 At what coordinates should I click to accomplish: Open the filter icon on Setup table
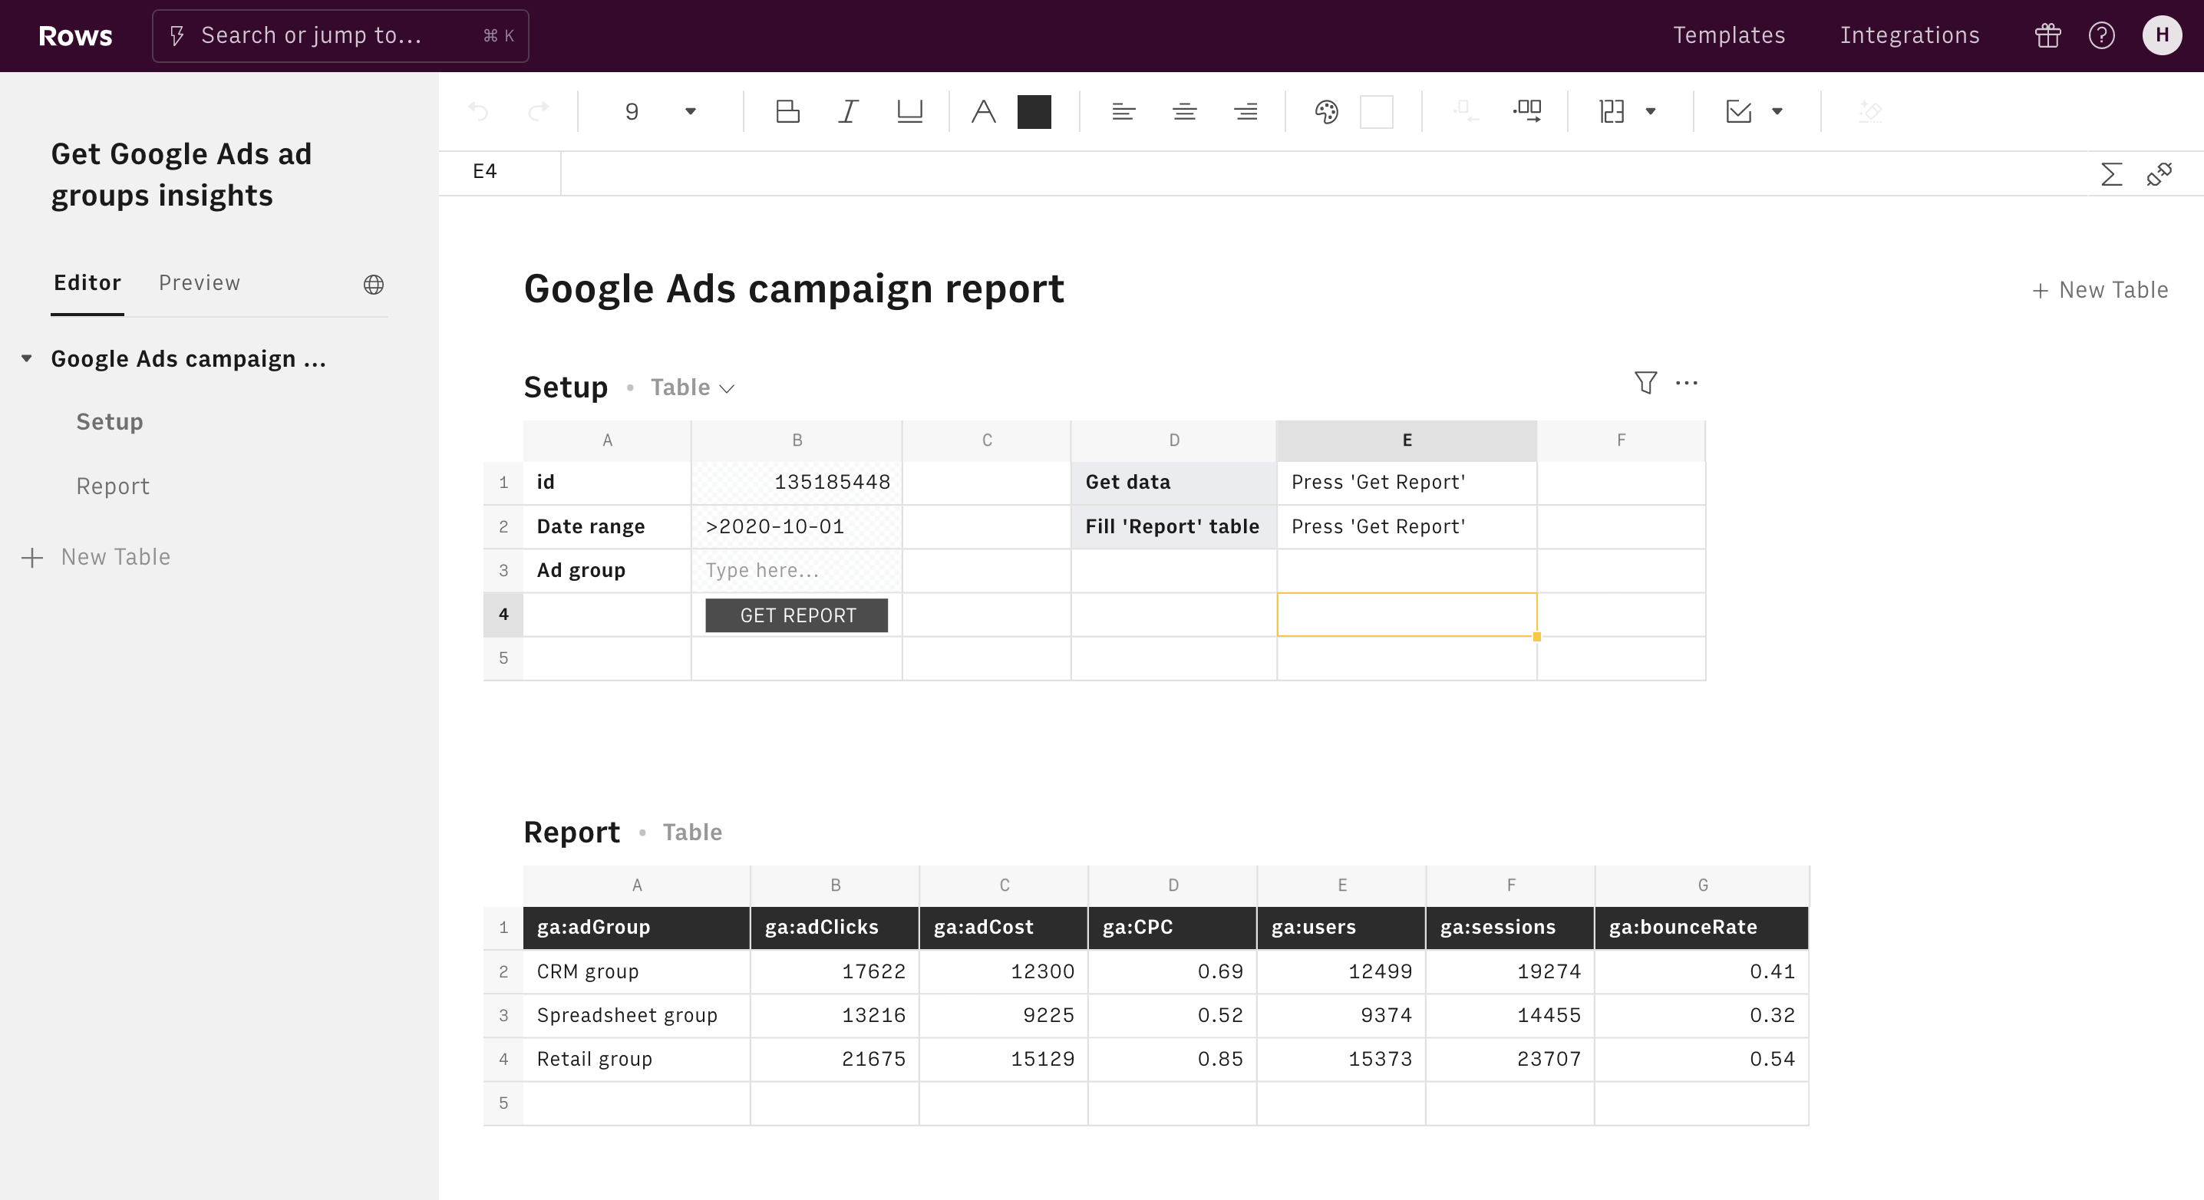coord(1645,382)
